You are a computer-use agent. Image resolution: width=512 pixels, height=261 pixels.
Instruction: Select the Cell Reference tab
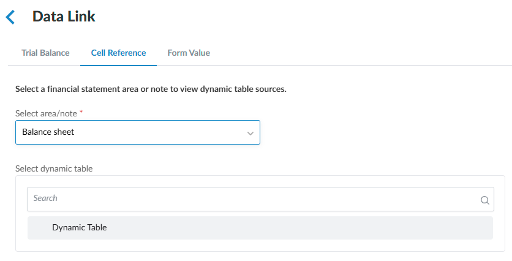coord(118,53)
